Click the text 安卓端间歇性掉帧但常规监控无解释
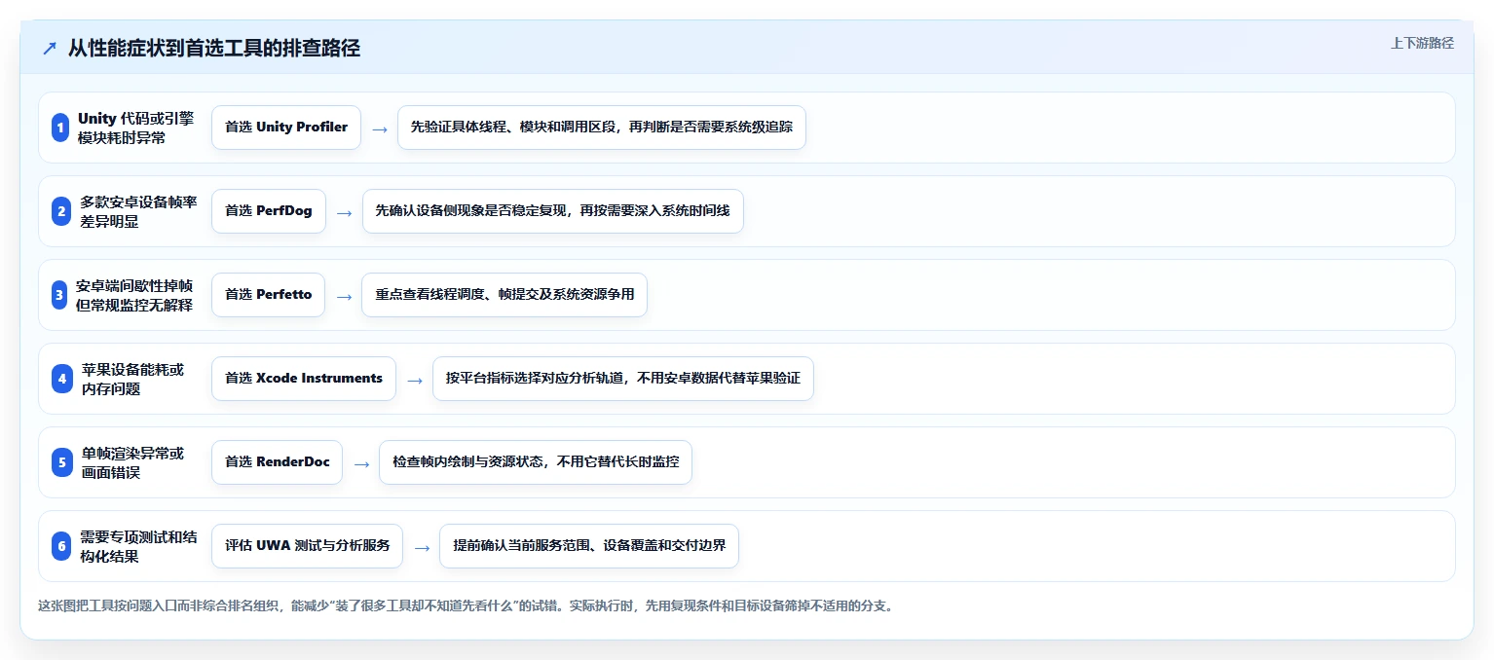1494x660 pixels. pos(134,295)
